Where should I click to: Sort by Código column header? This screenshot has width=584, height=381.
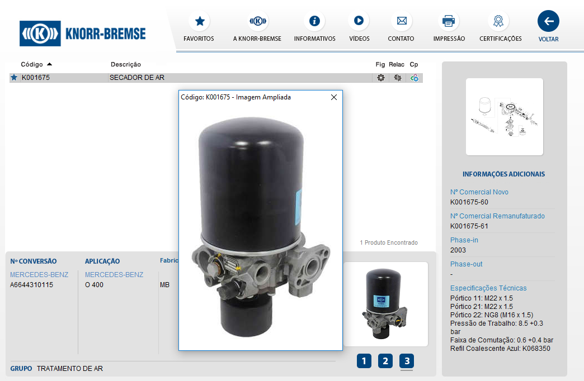[32, 64]
